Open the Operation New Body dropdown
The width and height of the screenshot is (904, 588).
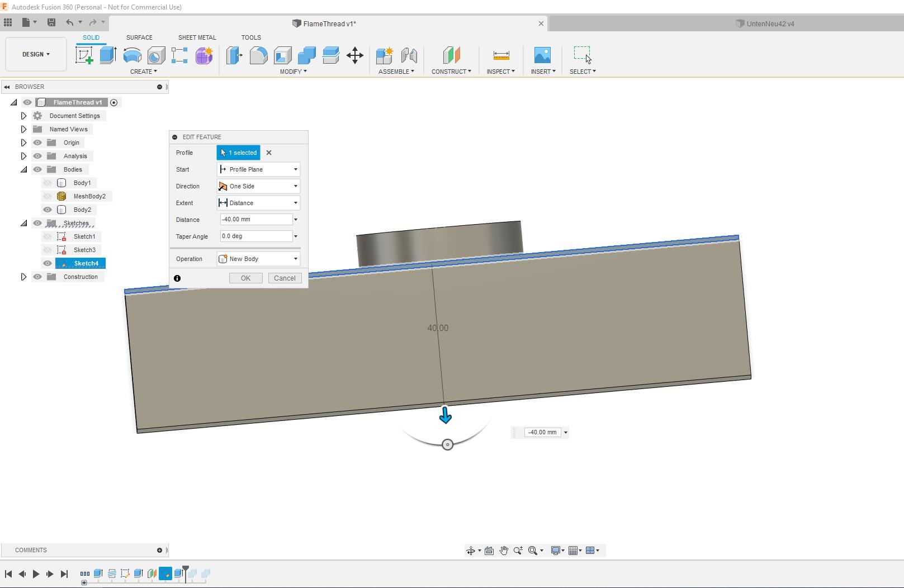pyautogui.click(x=258, y=259)
